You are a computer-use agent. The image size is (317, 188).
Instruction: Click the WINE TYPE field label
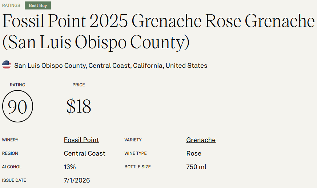[136, 153]
